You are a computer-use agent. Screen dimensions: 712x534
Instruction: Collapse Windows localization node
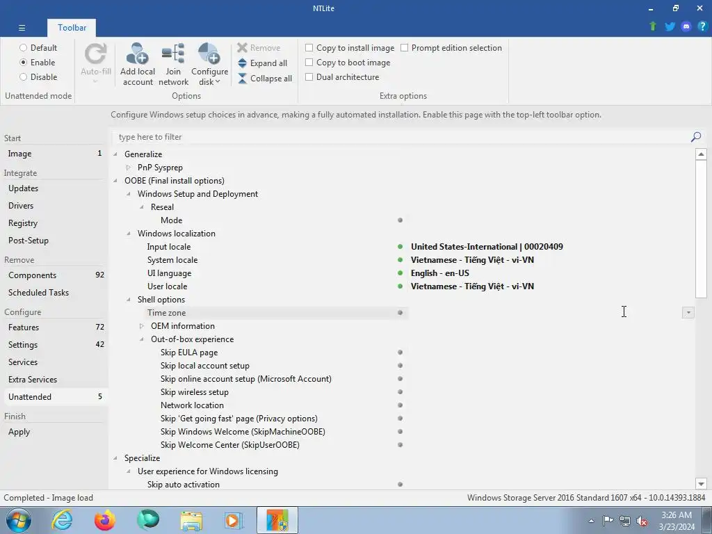[x=129, y=234]
